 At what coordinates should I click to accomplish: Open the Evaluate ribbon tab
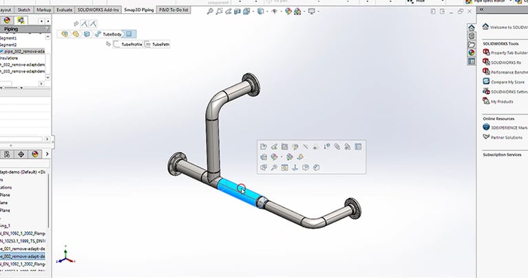(64, 10)
